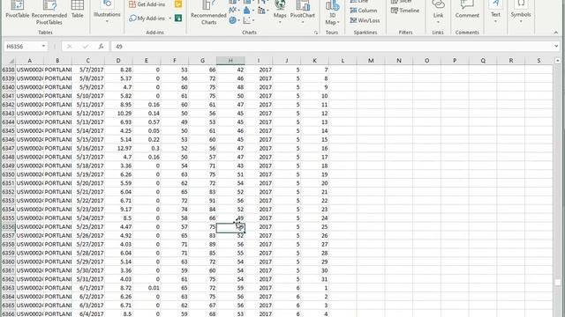Insert a scatter or bubble chart

(247, 20)
